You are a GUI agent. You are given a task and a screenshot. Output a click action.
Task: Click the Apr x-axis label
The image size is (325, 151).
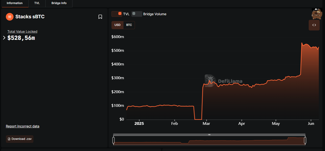(x=242, y=124)
